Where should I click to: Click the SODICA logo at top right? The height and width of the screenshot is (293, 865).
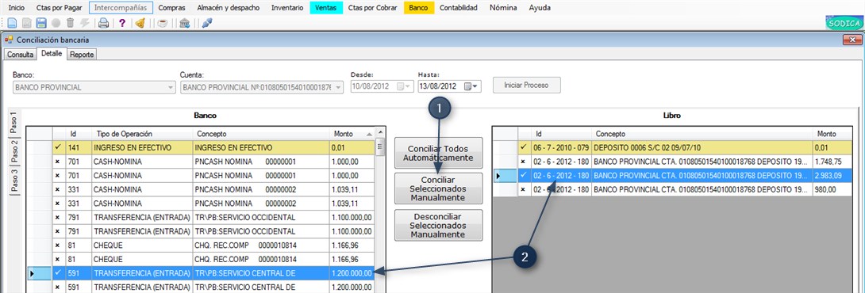click(844, 23)
